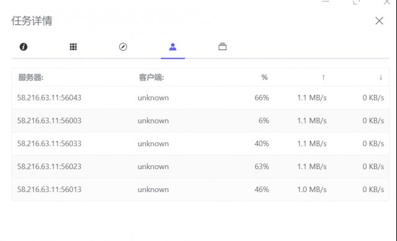This screenshot has width=397, height=241.
Task: Sort by percent column header
Action: (265, 77)
